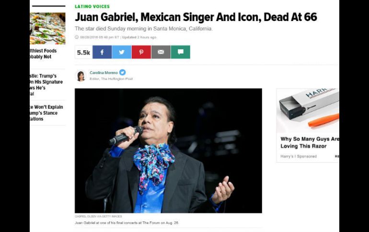The height and width of the screenshot is (232, 369).
Task: Email article using envelope button
Action: pyautogui.click(x=161, y=52)
